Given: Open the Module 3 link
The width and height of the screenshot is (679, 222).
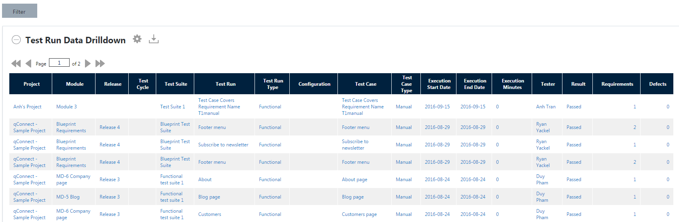Looking at the screenshot, I should pyautogui.click(x=66, y=107).
